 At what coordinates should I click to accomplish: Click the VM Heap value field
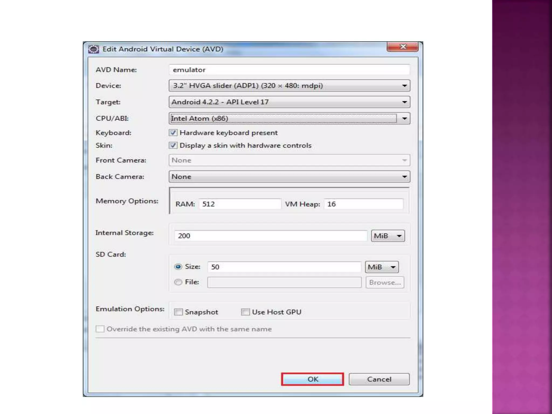click(x=363, y=204)
